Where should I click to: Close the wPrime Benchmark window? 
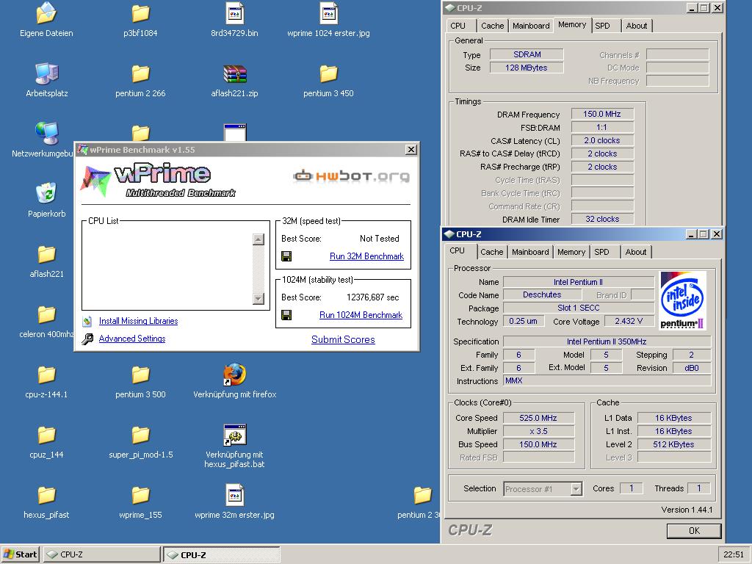(x=411, y=150)
